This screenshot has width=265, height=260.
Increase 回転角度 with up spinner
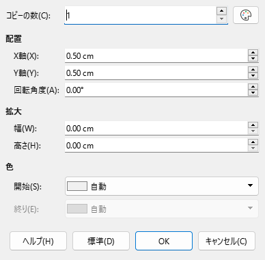click(253, 87)
